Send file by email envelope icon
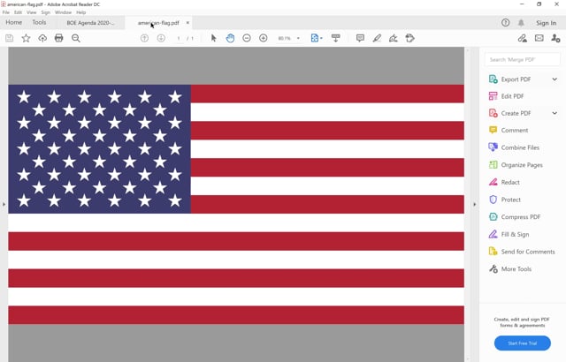 pos(539,38)
